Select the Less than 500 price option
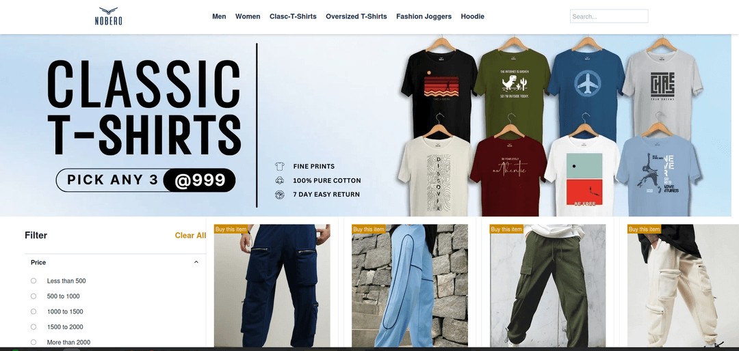Image resolution: width=739 pixels, height=351 pixels. click(x=34, y=281)
